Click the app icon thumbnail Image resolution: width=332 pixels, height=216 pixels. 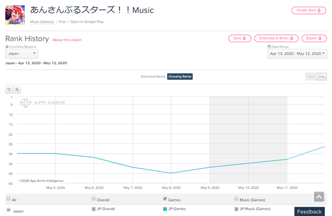click(x=15, y=15)
